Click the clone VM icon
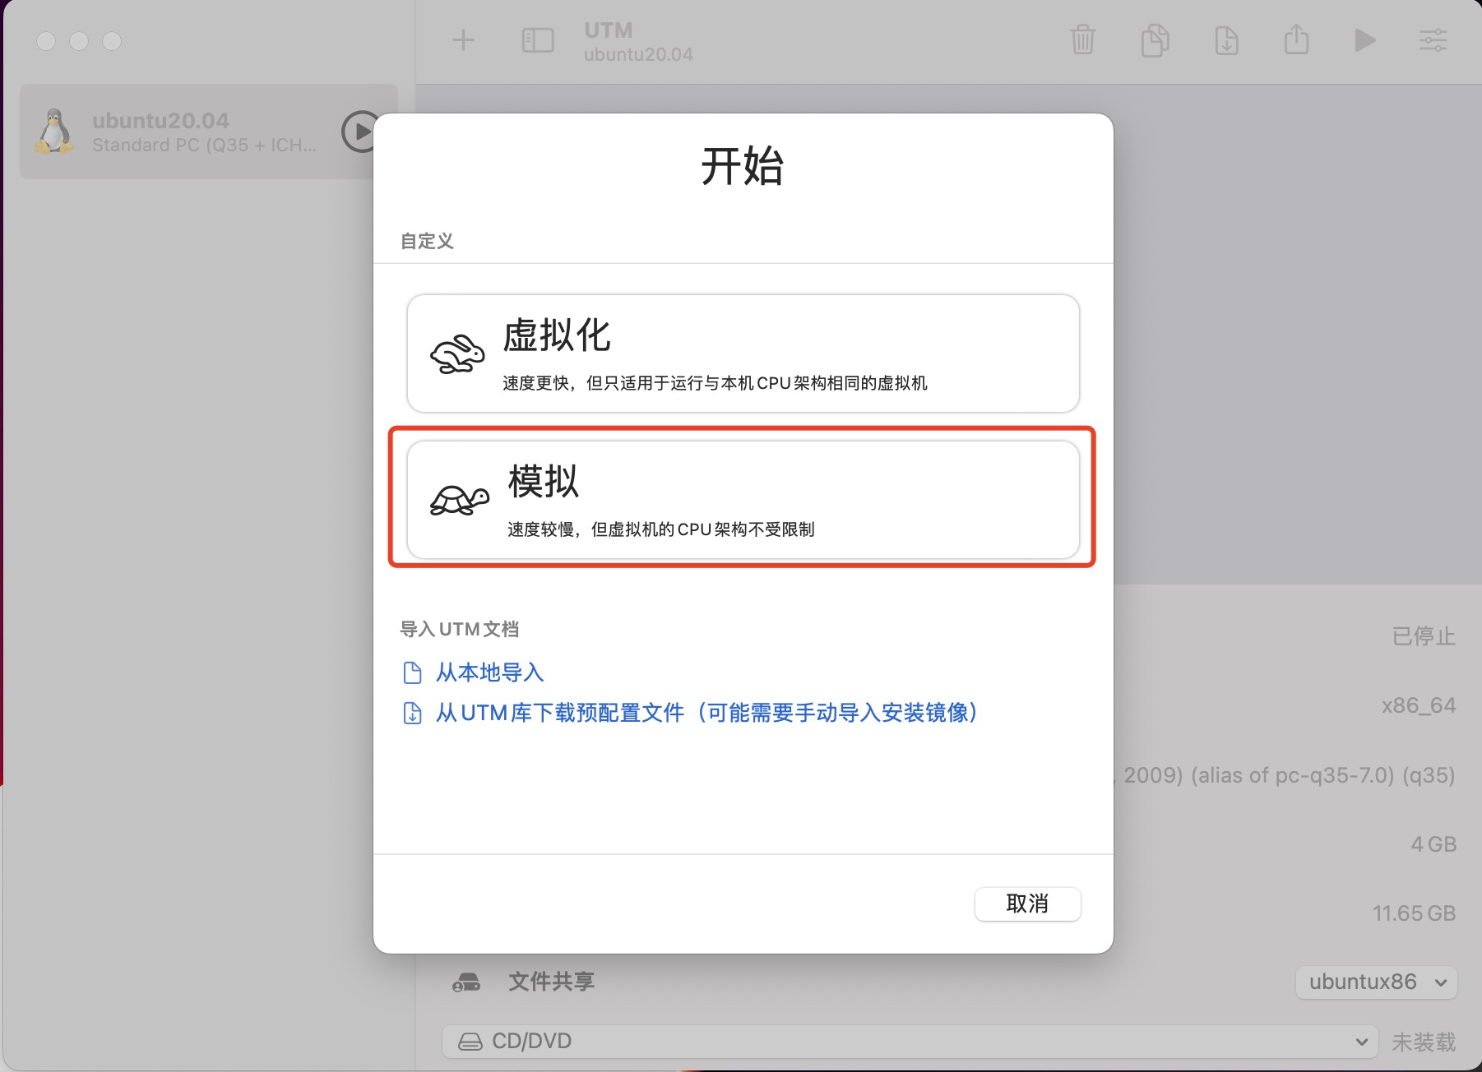Screen dimensions: 1482x1072 coord(1155,39)
